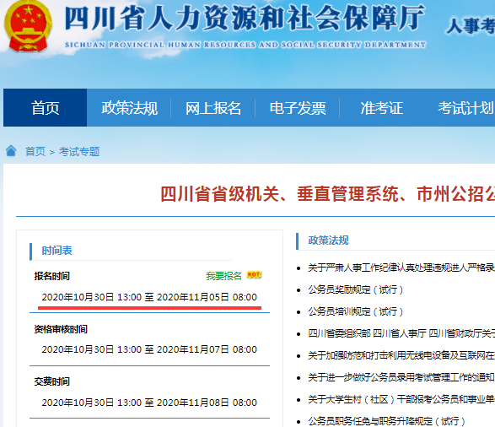
Task: Click the date range ending 2020年11月05日 08:00
Action: point(149,297)
